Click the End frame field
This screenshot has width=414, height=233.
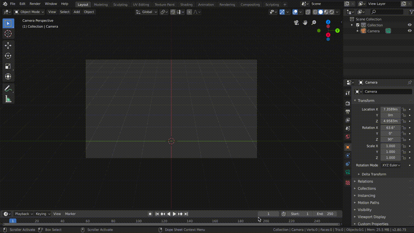[325, 214]
